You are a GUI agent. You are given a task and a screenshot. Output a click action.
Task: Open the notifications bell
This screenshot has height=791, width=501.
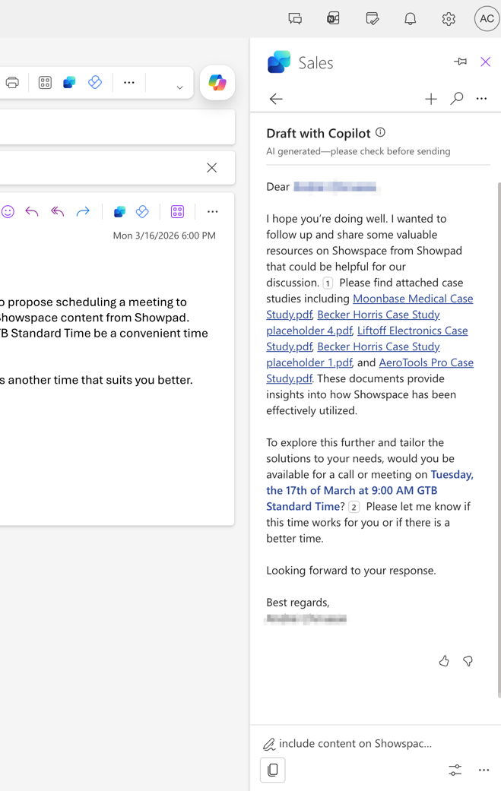coord(410,19)
